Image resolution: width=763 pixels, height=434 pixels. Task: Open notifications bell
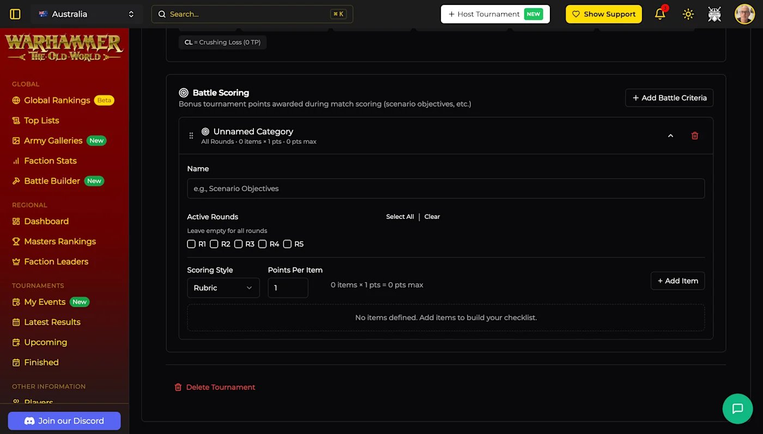pos(660,14)
